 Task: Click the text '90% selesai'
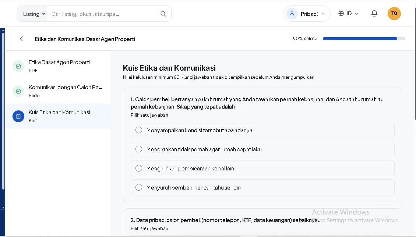306,39
